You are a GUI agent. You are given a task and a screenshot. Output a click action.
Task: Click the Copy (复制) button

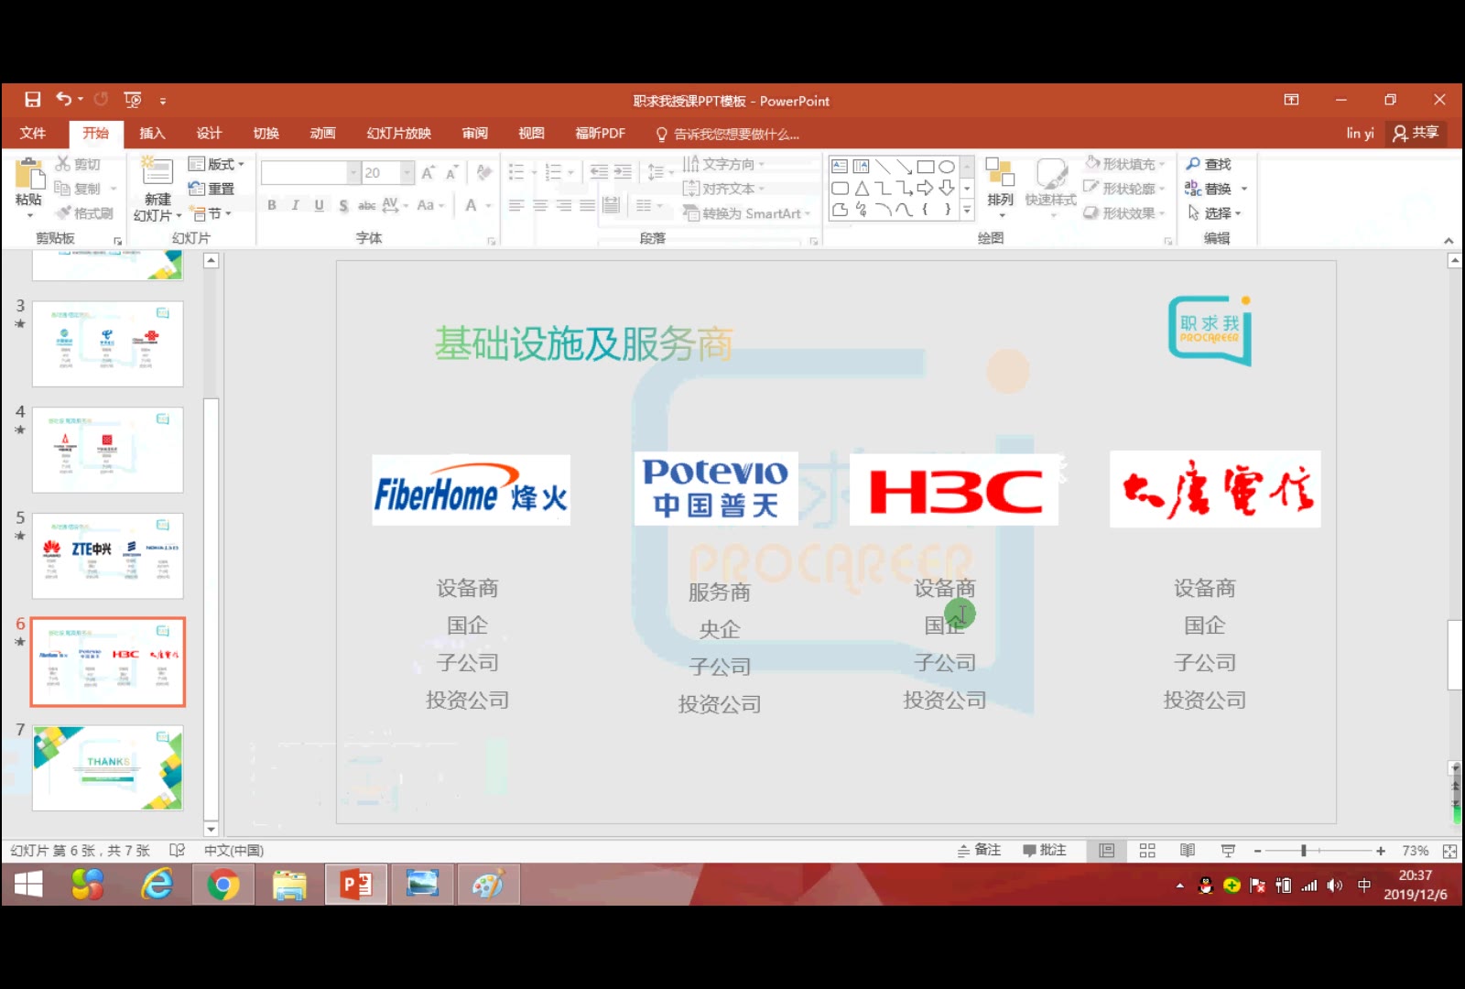click(x=78, y=189)
